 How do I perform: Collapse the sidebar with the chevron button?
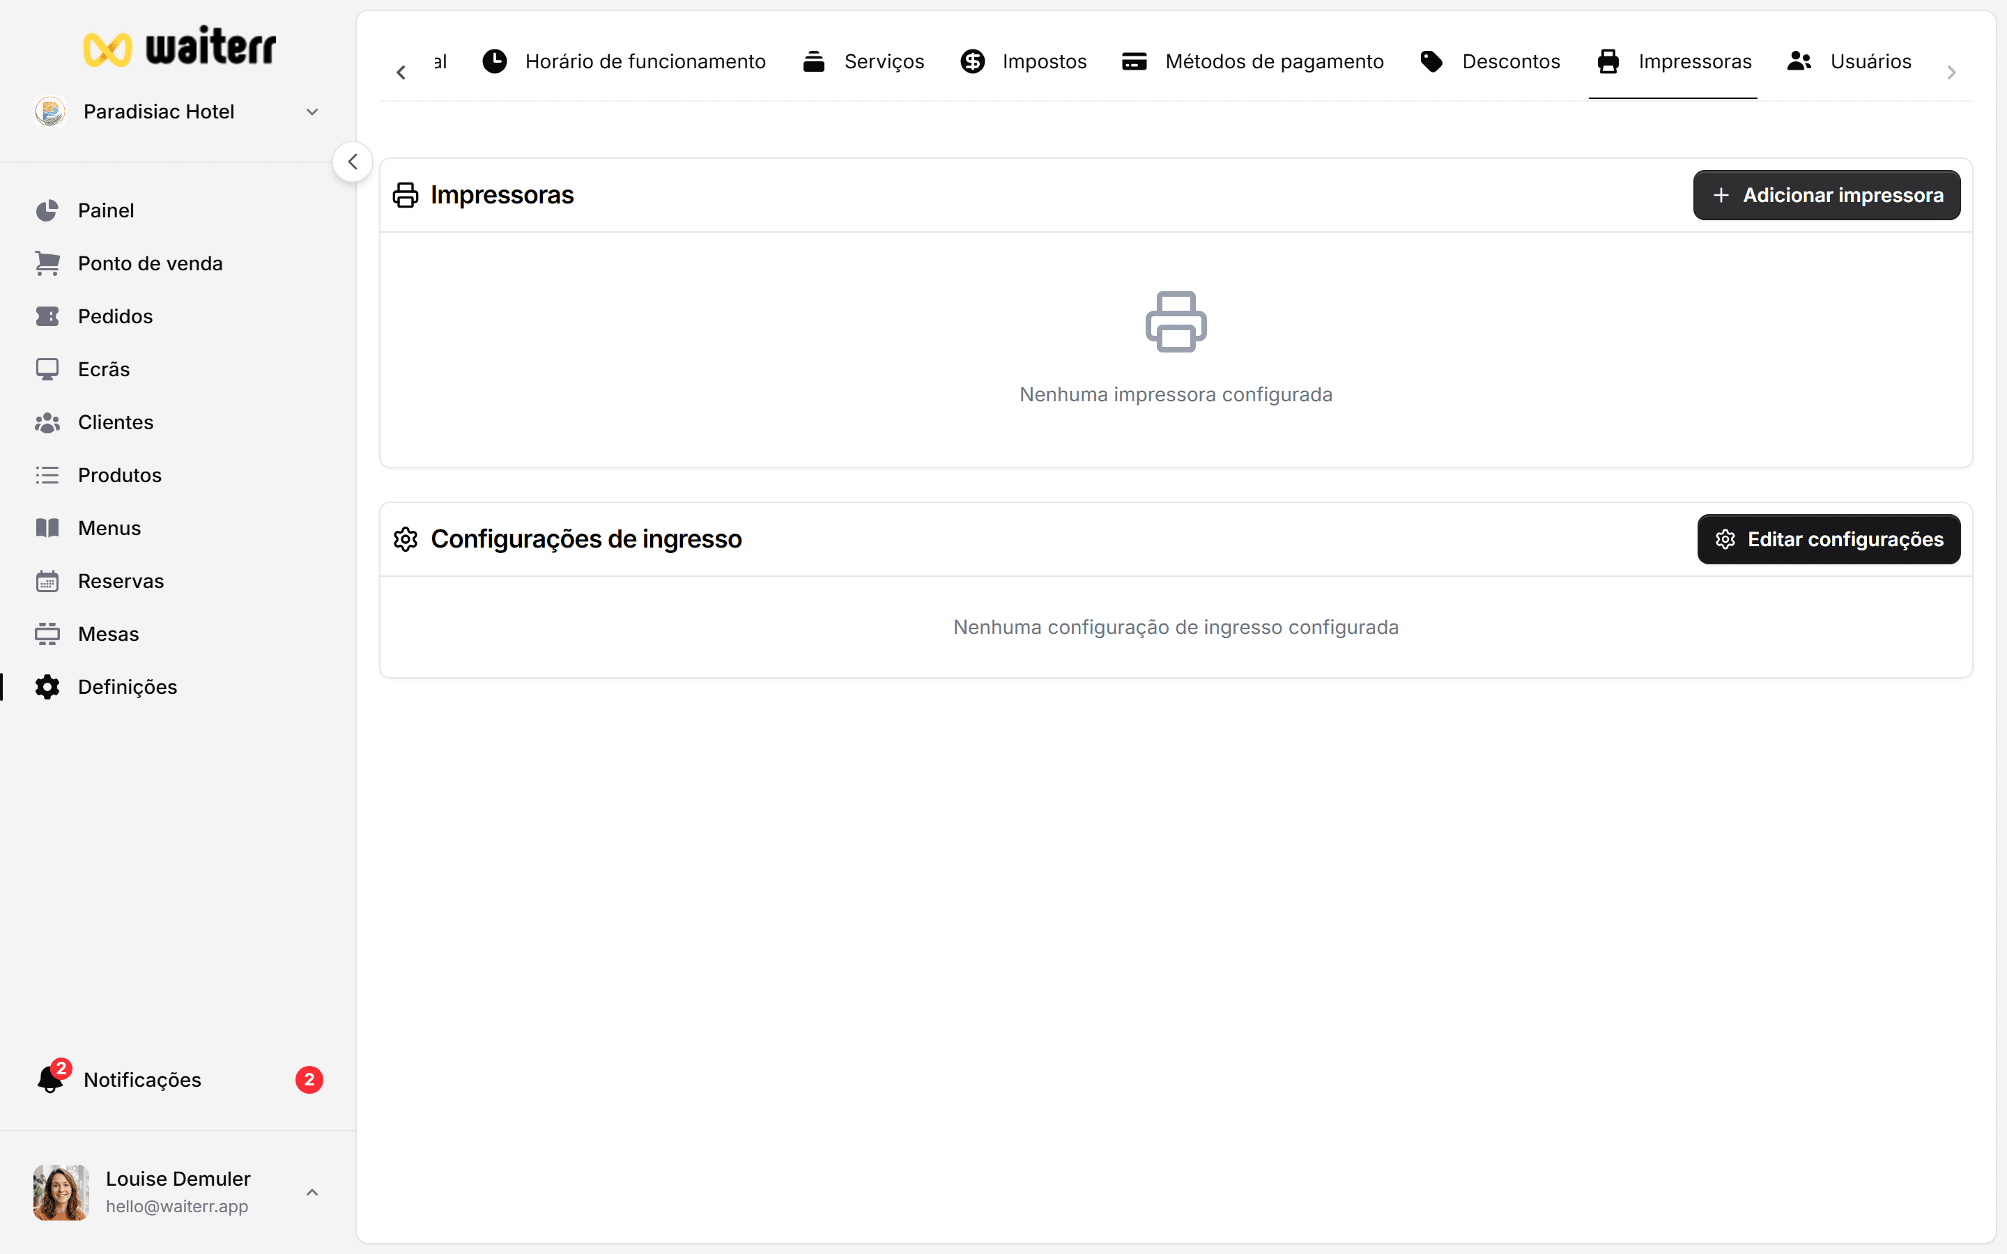coord(353,162)
